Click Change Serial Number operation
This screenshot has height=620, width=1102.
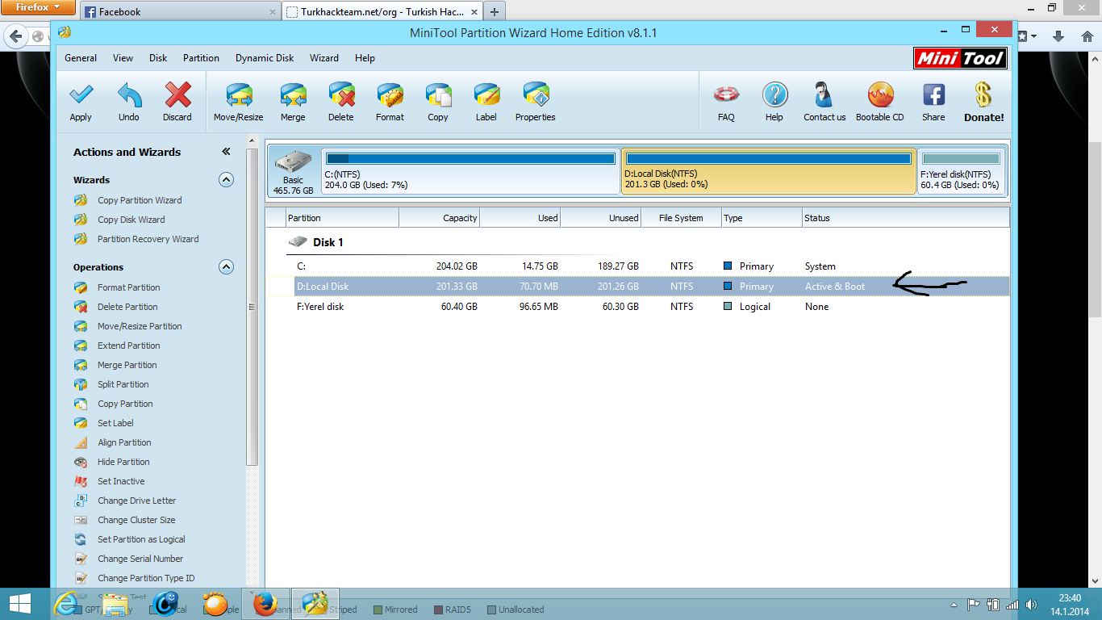(140, 559)
